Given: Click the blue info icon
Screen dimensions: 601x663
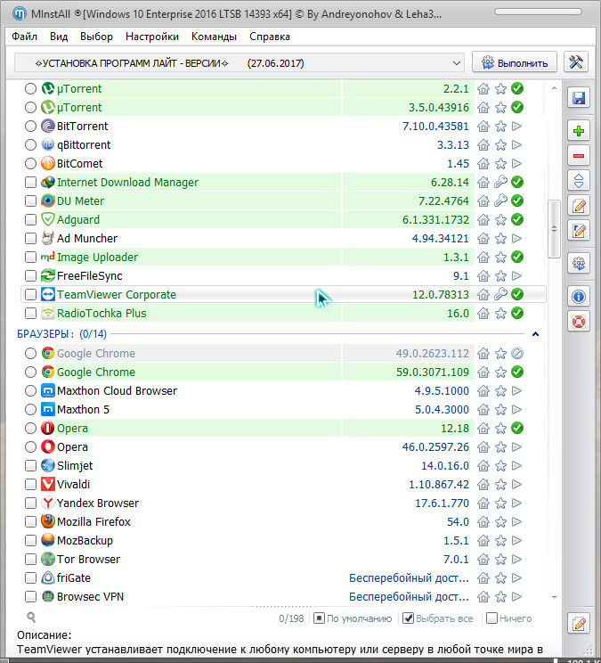Looking at the screenshot, I should tap(579, 296).
